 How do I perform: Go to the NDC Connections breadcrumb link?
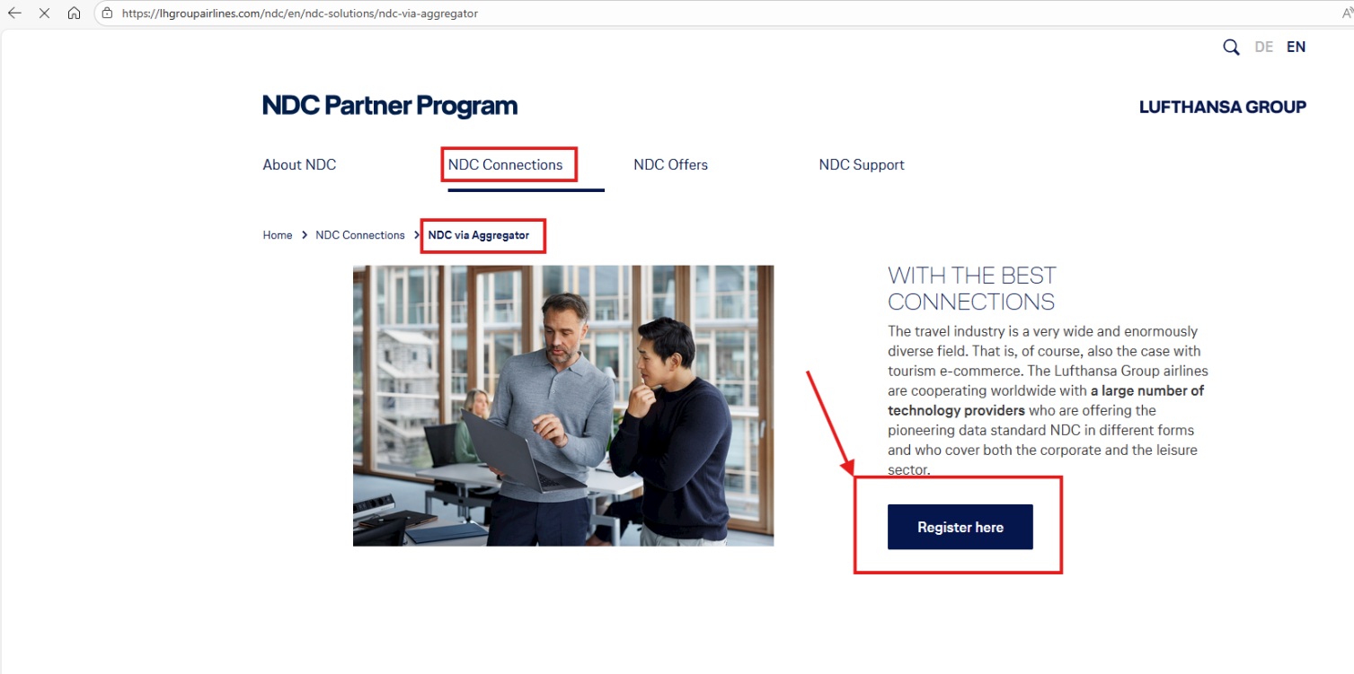click(360, 235)
